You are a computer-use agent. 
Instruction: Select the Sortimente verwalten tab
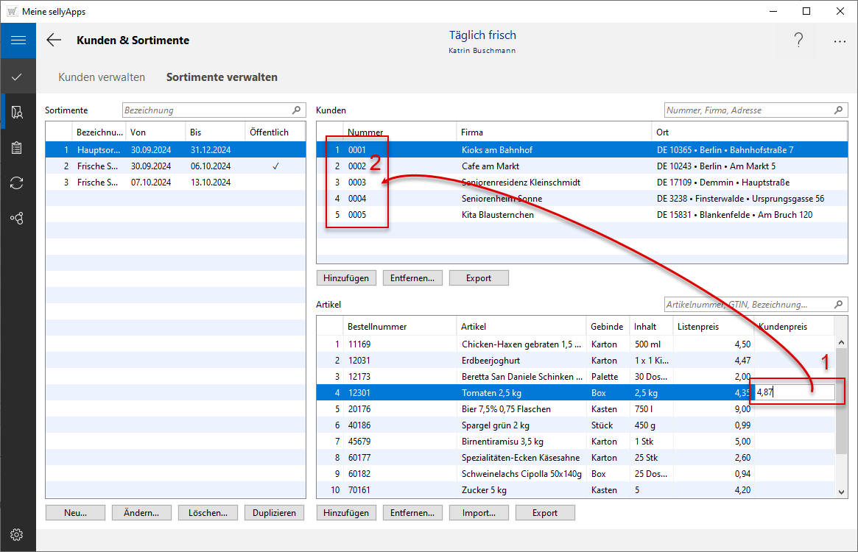(222, 77)
